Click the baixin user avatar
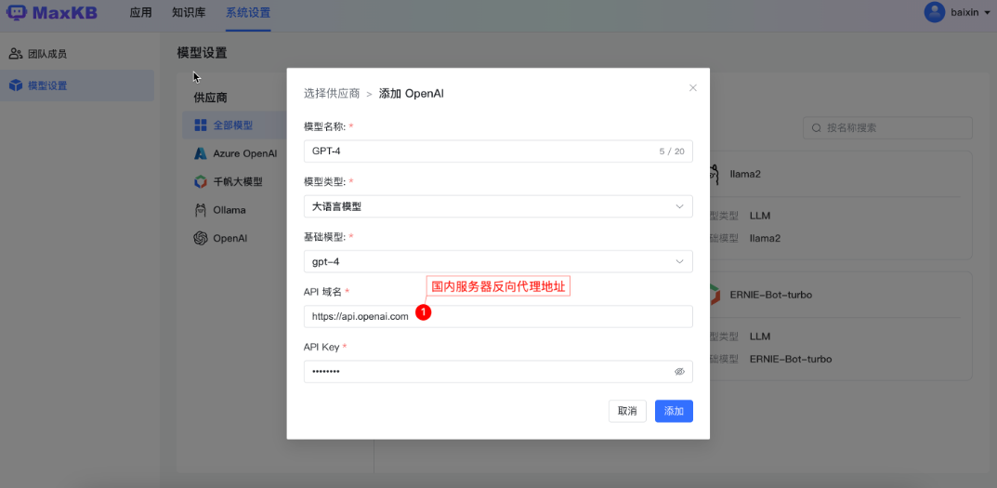 coord(934,12)
